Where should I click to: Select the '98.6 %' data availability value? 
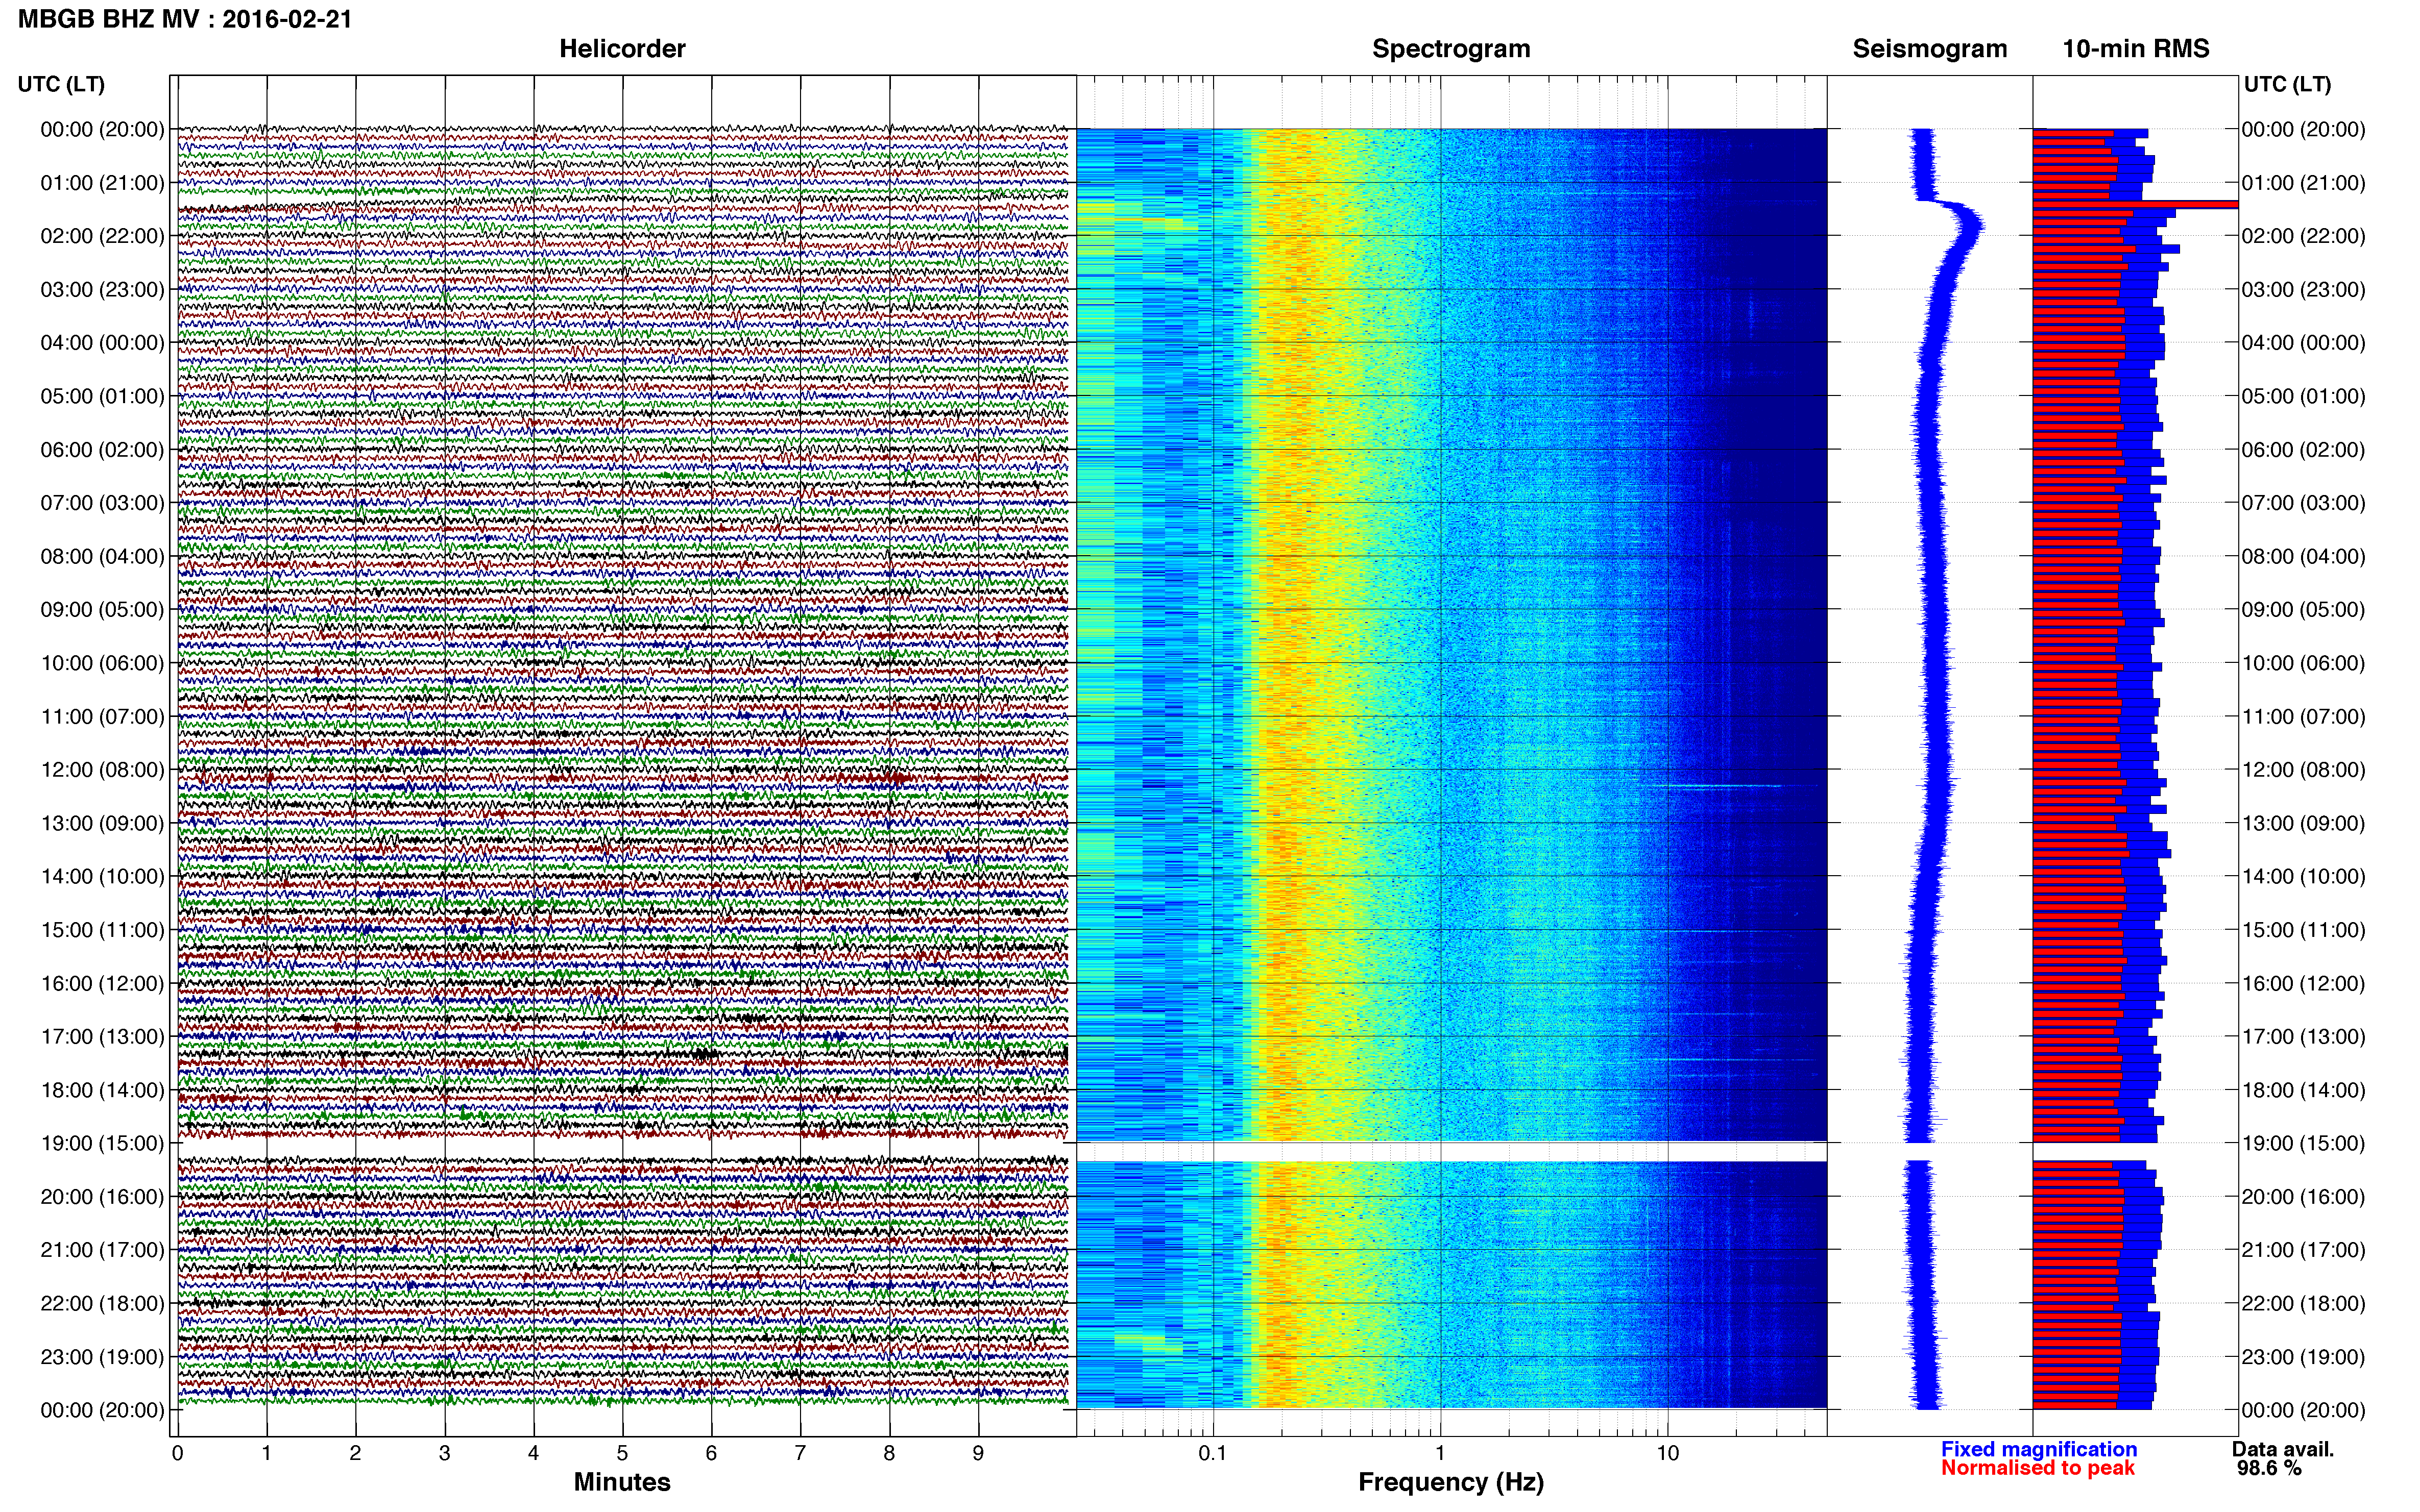(x=2270, y=1468)
